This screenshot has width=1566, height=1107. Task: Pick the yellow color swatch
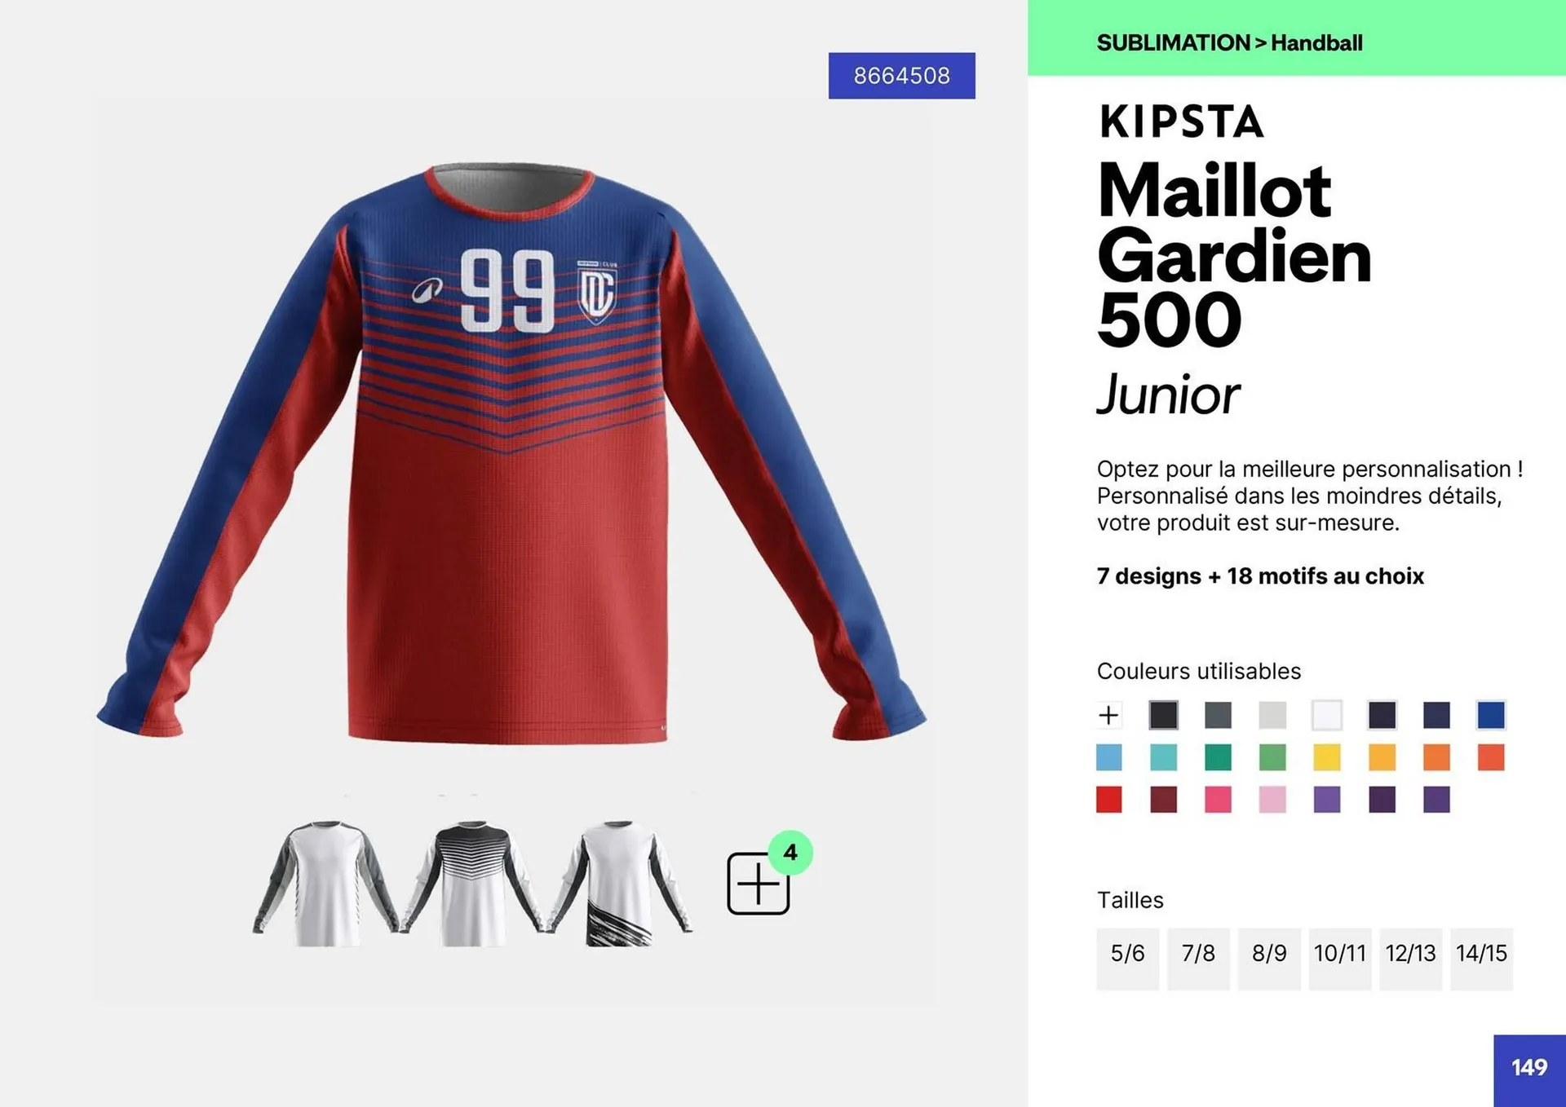tap(1327, 757)
